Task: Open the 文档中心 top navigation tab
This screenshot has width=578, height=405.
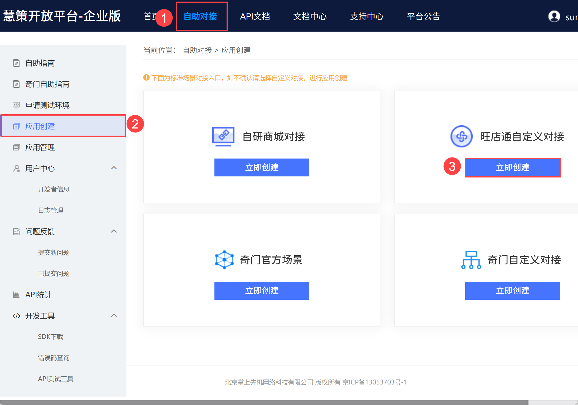Action: (x=310, y=16)
